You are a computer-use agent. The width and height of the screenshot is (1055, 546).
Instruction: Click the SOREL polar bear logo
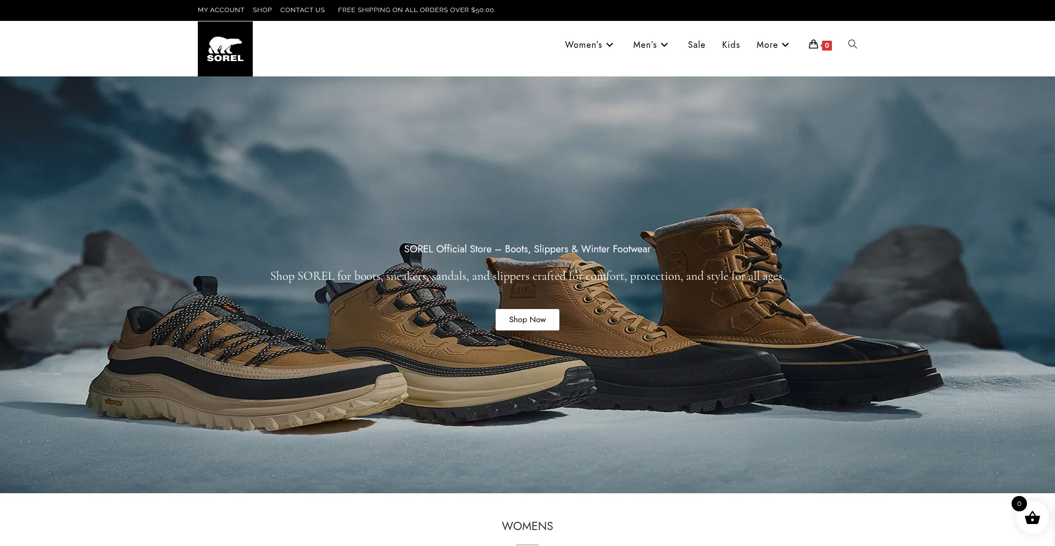click(225, 48)
